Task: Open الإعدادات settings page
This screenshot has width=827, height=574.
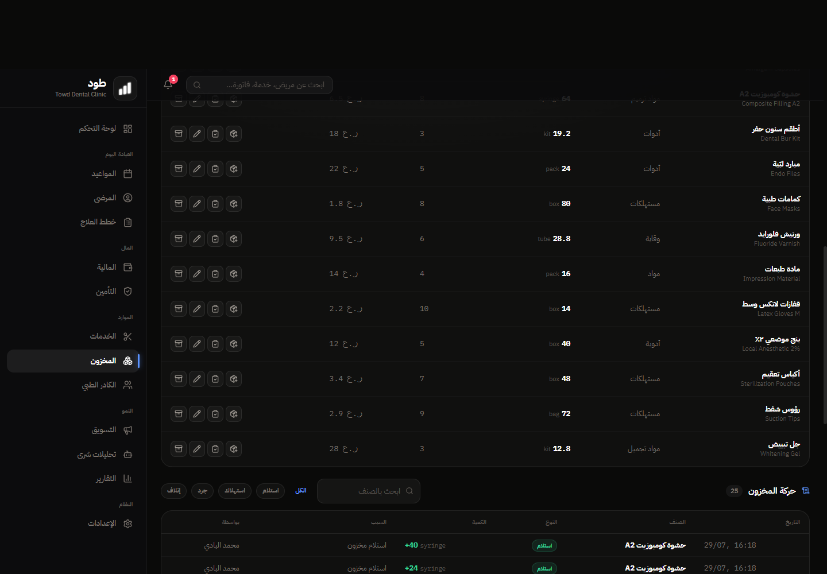Action: (x=74, y=523)
